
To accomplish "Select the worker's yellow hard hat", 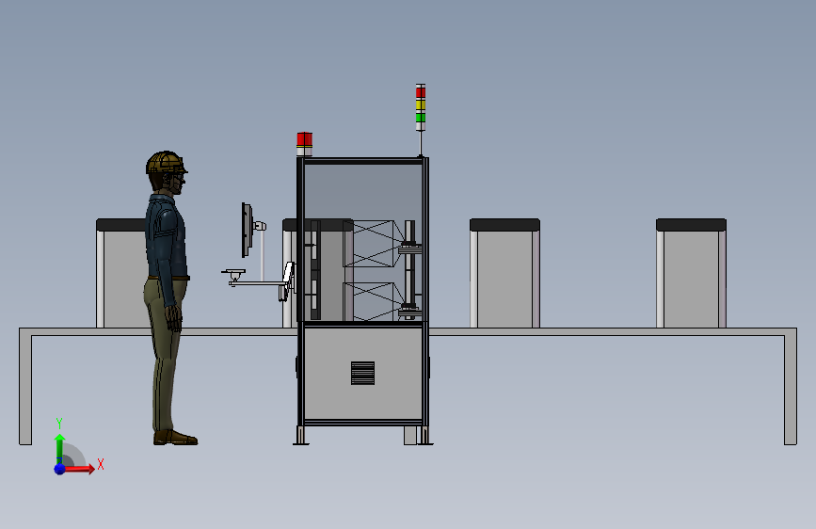I will coord(166,163).
